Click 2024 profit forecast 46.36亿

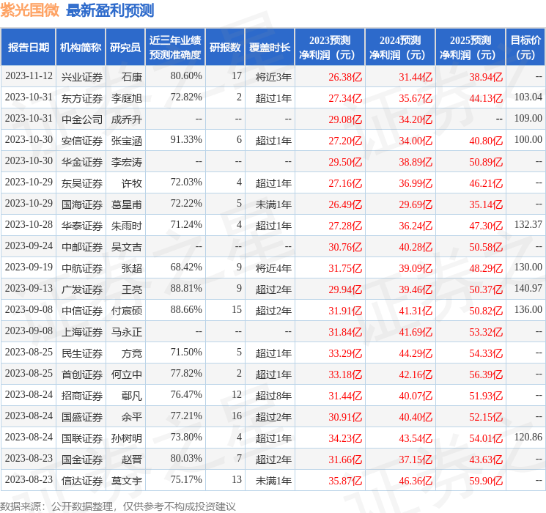click(416, 481)
